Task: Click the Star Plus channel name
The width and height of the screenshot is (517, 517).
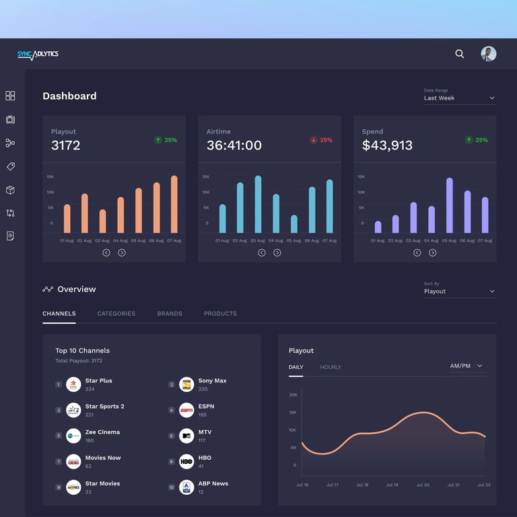Action: coord(98,380)
